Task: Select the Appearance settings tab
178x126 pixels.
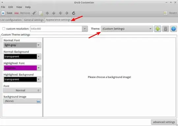Action: pos(58,20)
